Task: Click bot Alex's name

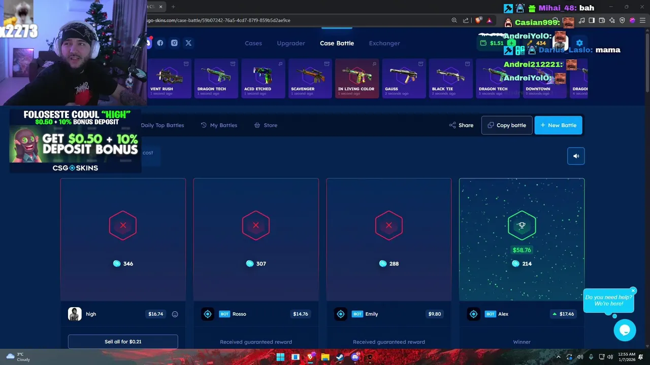Action: click(x=503, y=314)
